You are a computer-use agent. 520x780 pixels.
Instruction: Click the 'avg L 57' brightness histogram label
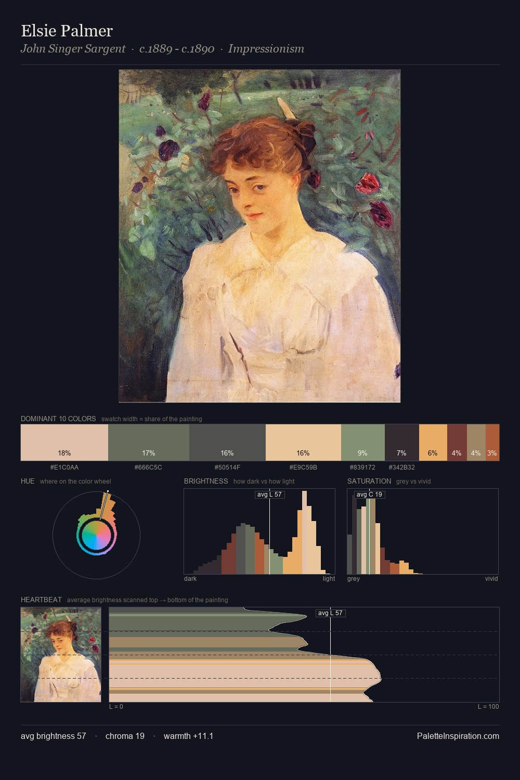pyautogui.click(x=270, y=495)
